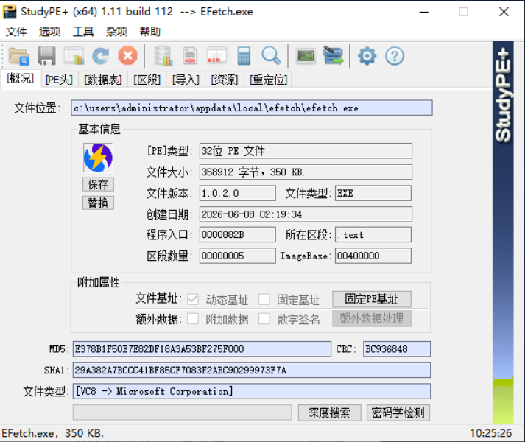Click the green monitor graph icon

[306, 56]
